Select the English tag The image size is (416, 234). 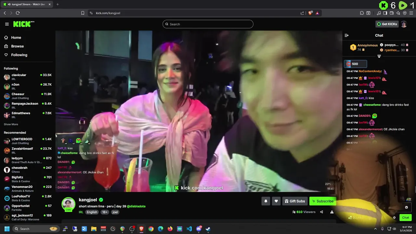(92, 212)
